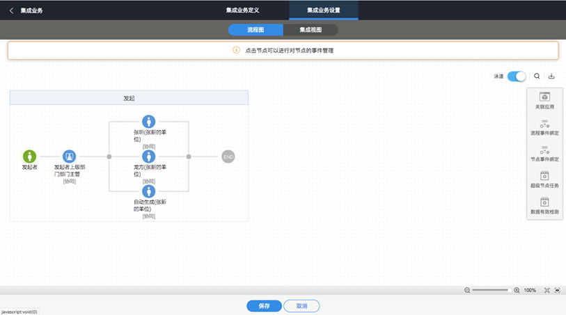Click the download export icon
The image size is (566, 315).
click(x=551, y=76)
